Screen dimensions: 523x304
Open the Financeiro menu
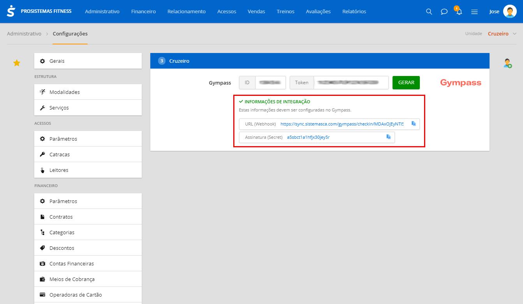click(143, 12)
